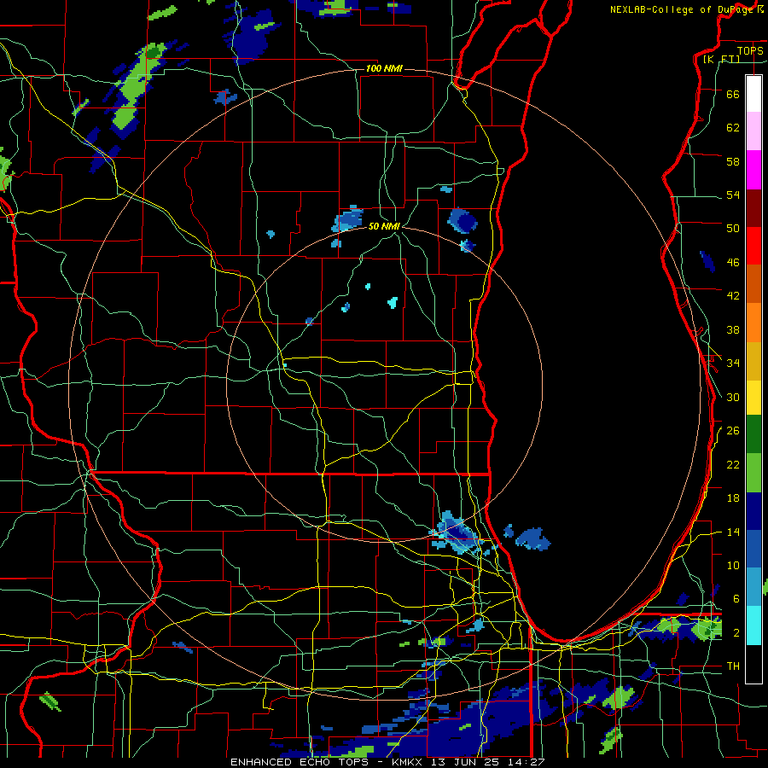Click the 6 legend value

pos(736,598)
